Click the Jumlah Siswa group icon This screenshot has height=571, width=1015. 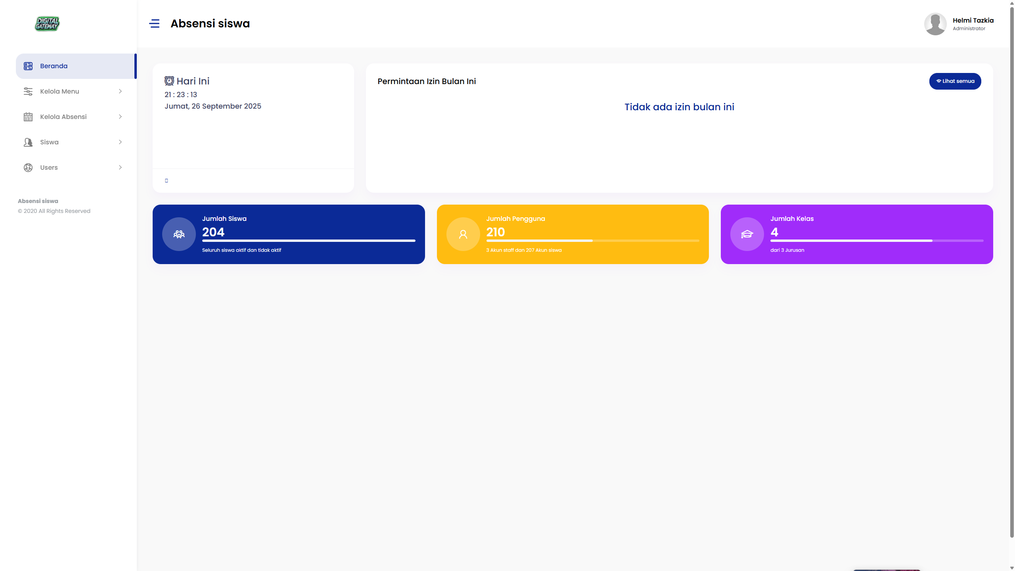[x=179, y=234]
